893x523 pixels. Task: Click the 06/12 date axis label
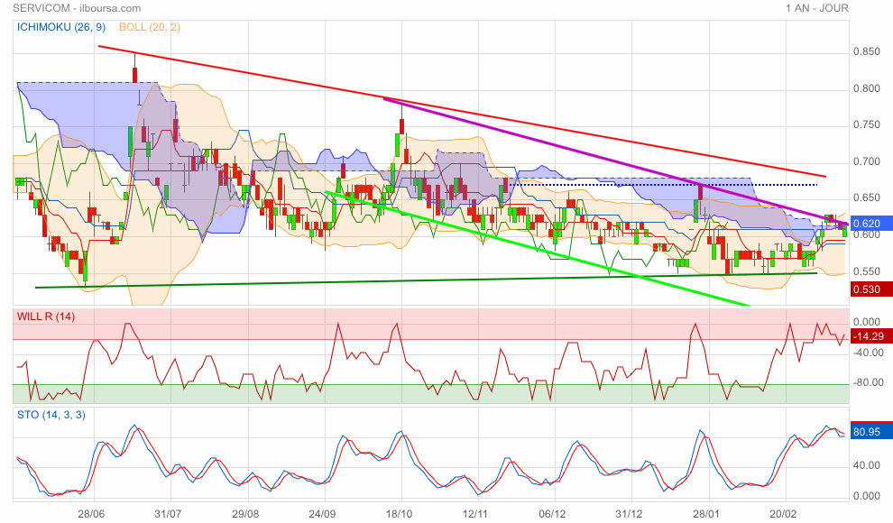pos(552,514)
